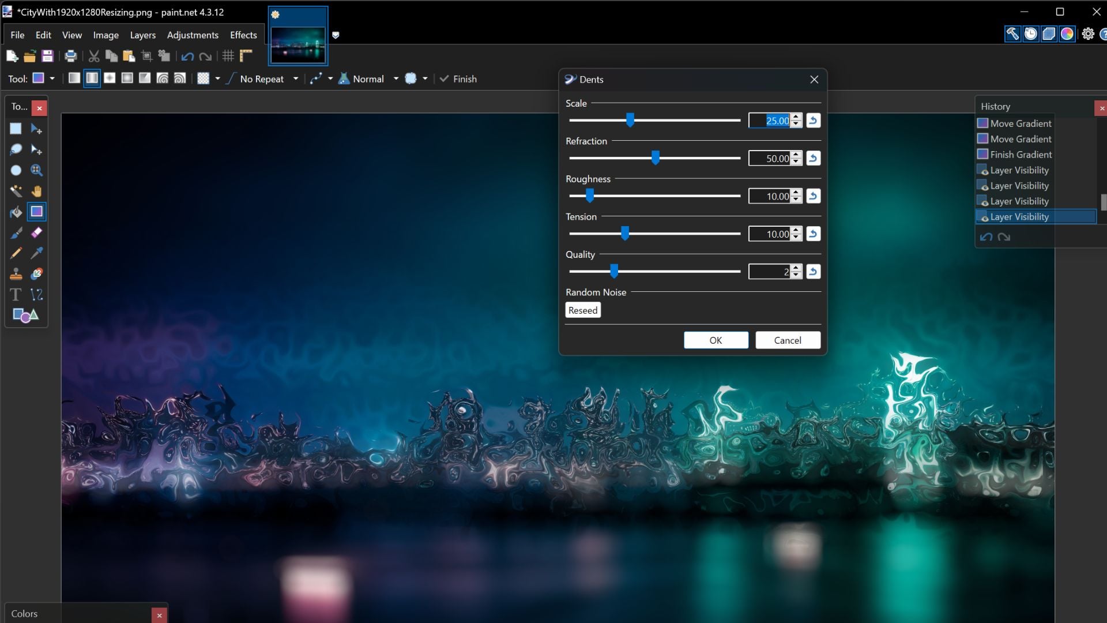
Task: Open the No Repeat dropdown
Action: click(295, 79)
